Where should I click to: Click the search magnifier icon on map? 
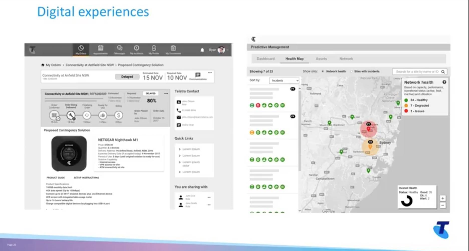pos(443,72)
